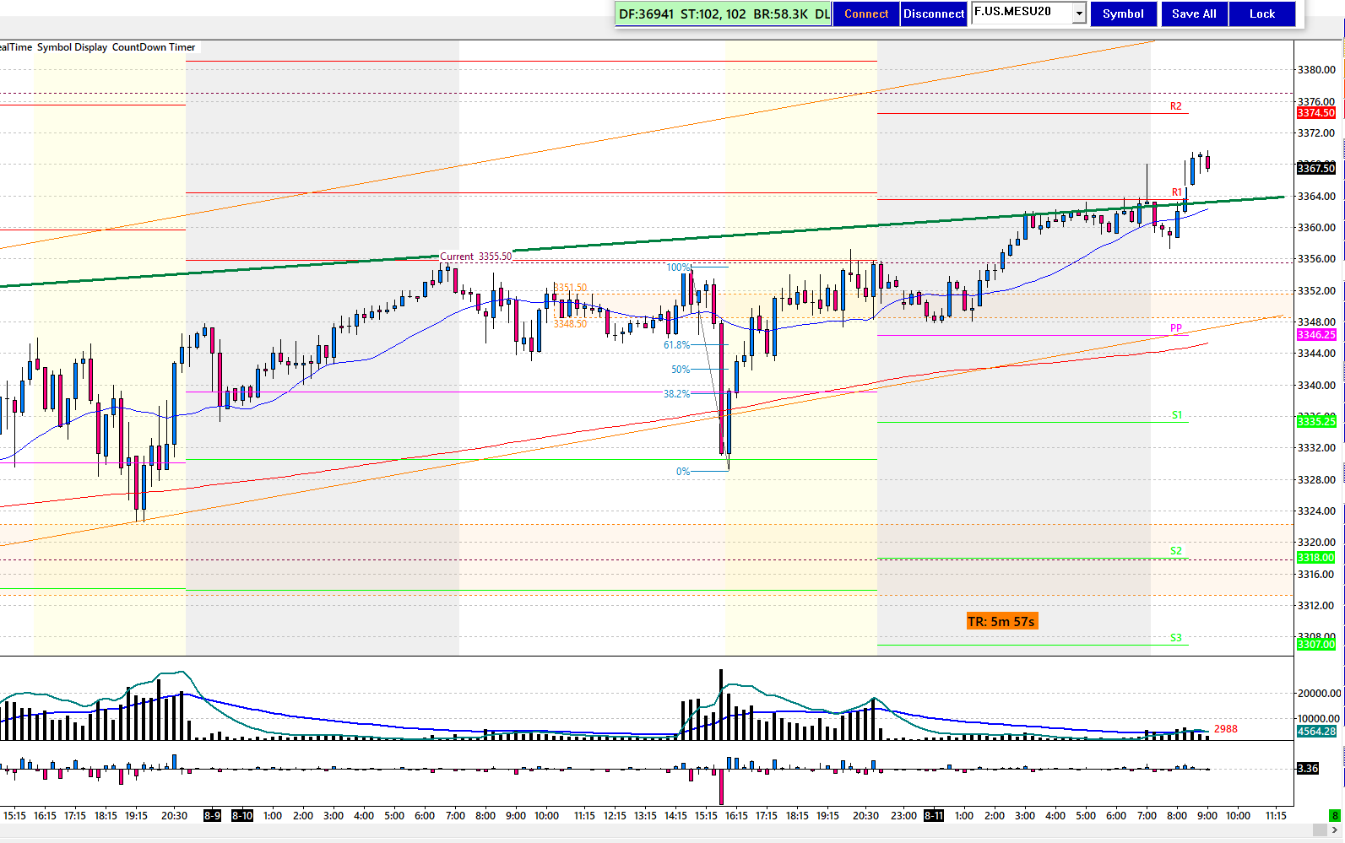Click the CountDown Timer header text
Viewport: 1345px width, 843px height.
point(154,47)
